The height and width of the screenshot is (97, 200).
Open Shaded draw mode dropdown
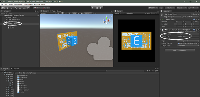click(x=48, y=13)
